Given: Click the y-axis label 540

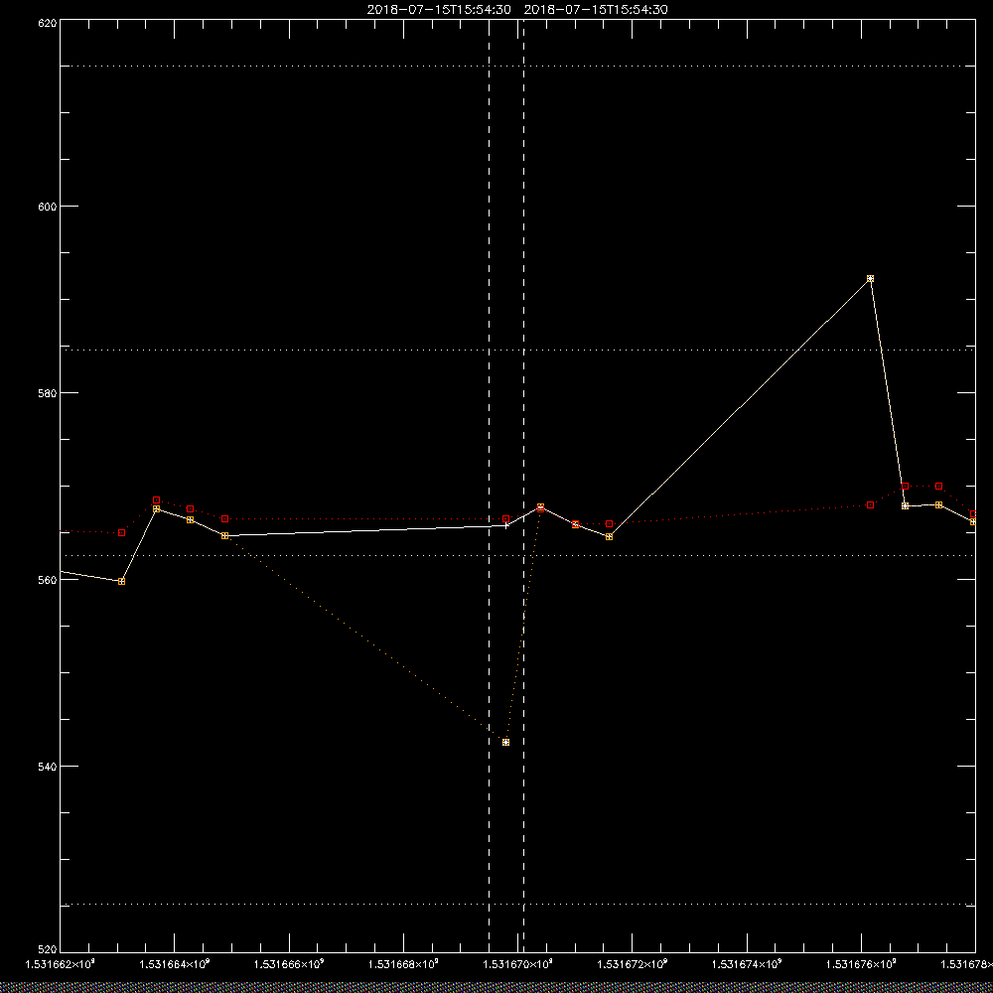Looking at the screenshot, I should 48,766.
